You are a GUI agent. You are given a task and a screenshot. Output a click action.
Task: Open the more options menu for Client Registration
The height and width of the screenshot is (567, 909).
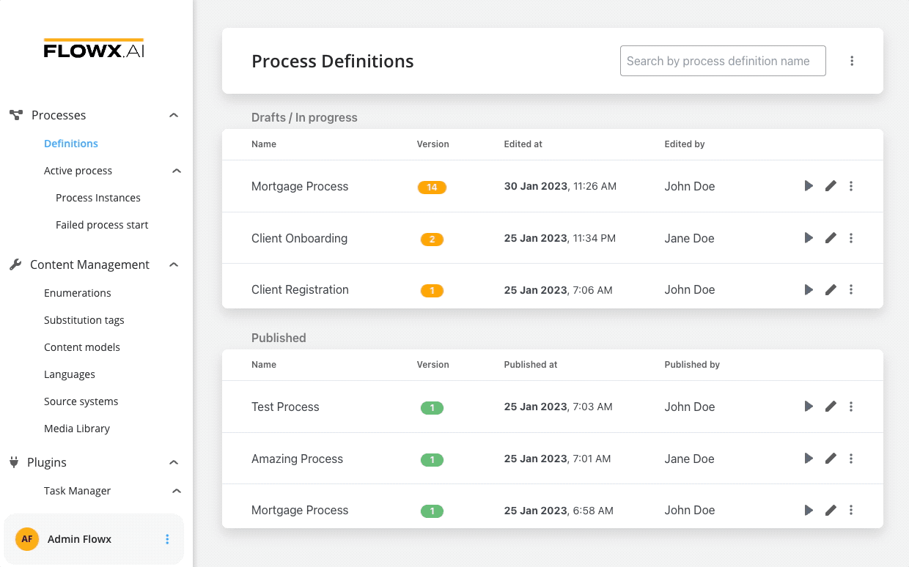pos(850,289)
